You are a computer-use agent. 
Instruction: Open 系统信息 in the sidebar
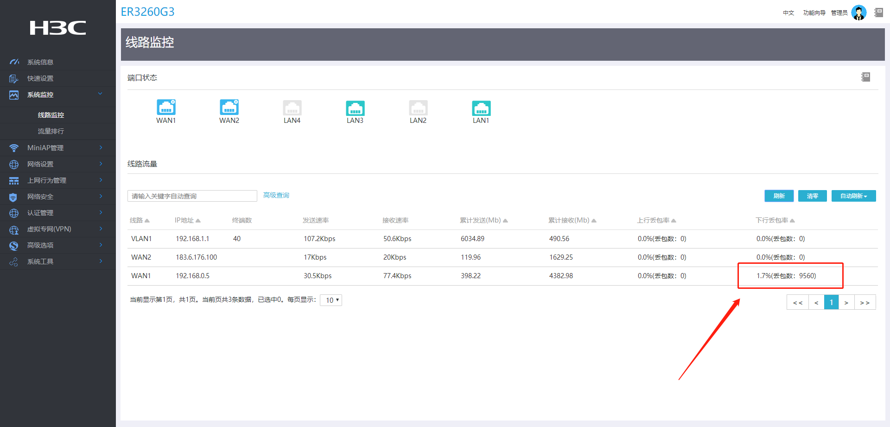[x=40, y=62]
